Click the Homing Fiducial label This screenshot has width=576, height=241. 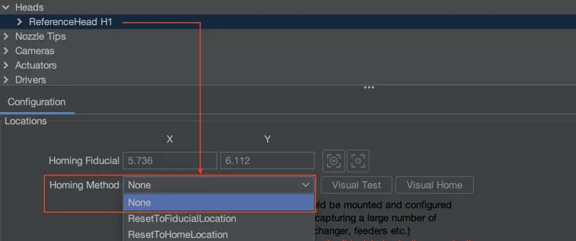[84, 161]
